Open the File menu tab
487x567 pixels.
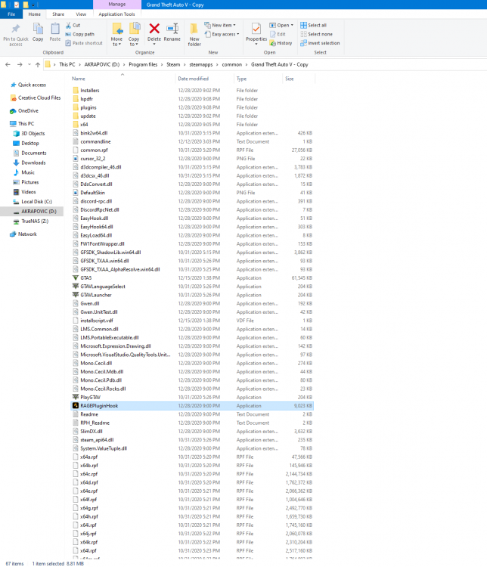(11, 14)
